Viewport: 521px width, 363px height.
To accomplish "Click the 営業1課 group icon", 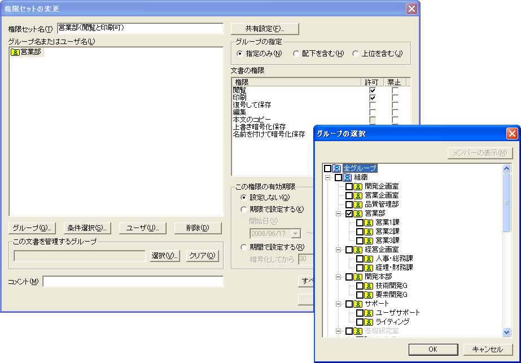I will click(369, 223).
